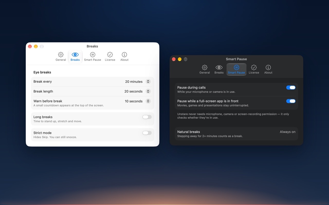Click the 20 minutes value
The width and height of the screenshot is (329, 205).
[x=134, y=81]
